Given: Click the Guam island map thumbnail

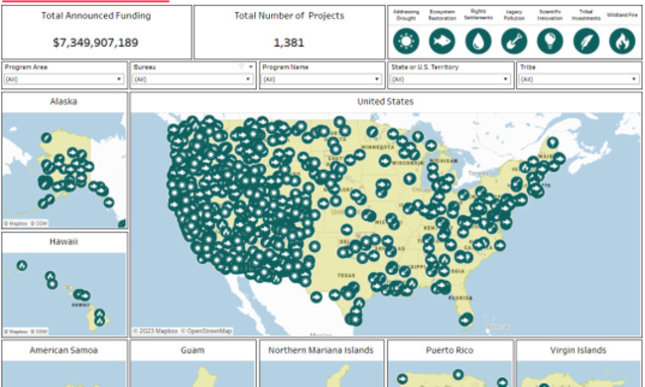Looking at the screenshot, I should pyautogui.click(x=193, y=374).
